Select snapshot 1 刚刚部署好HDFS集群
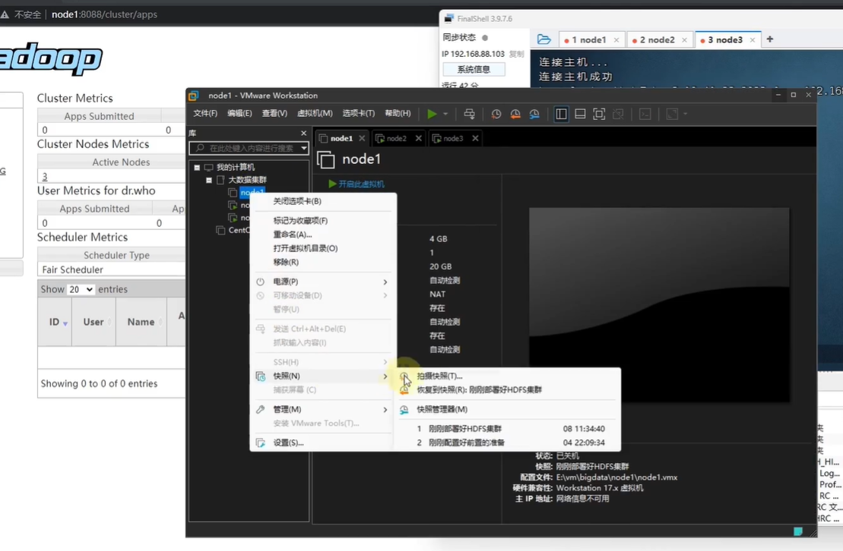The image size is (843, 551). point(508,429)
